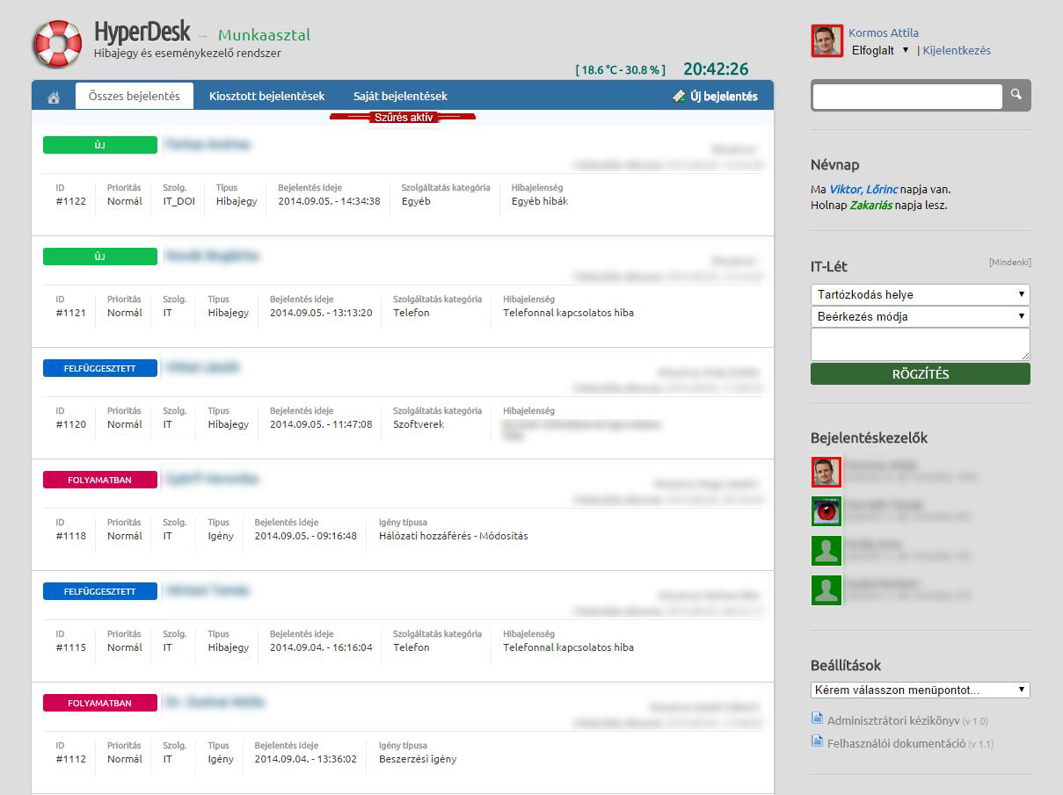Open the Adminisztrátori kézikönyv document icon
Image resolution: width=1063 pixels, height=795 pixels.
tap(817, 719)
